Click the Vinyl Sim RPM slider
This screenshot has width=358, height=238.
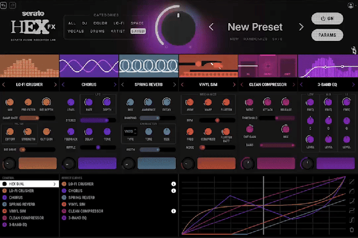coord(217,120)
